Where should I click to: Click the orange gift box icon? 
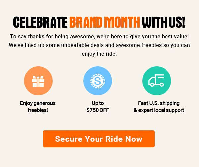point(38,81)
